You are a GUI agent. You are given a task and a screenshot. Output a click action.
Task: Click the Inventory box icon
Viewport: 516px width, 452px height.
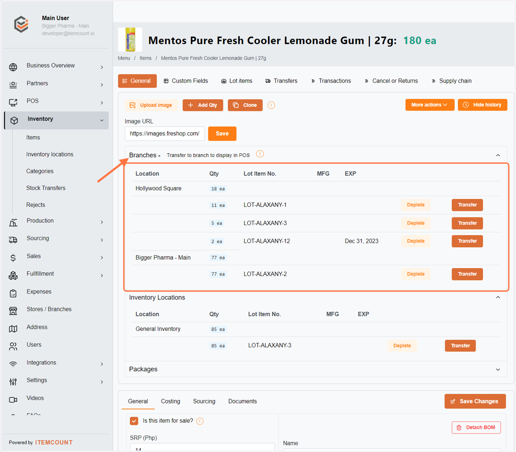tap(14, 121)
